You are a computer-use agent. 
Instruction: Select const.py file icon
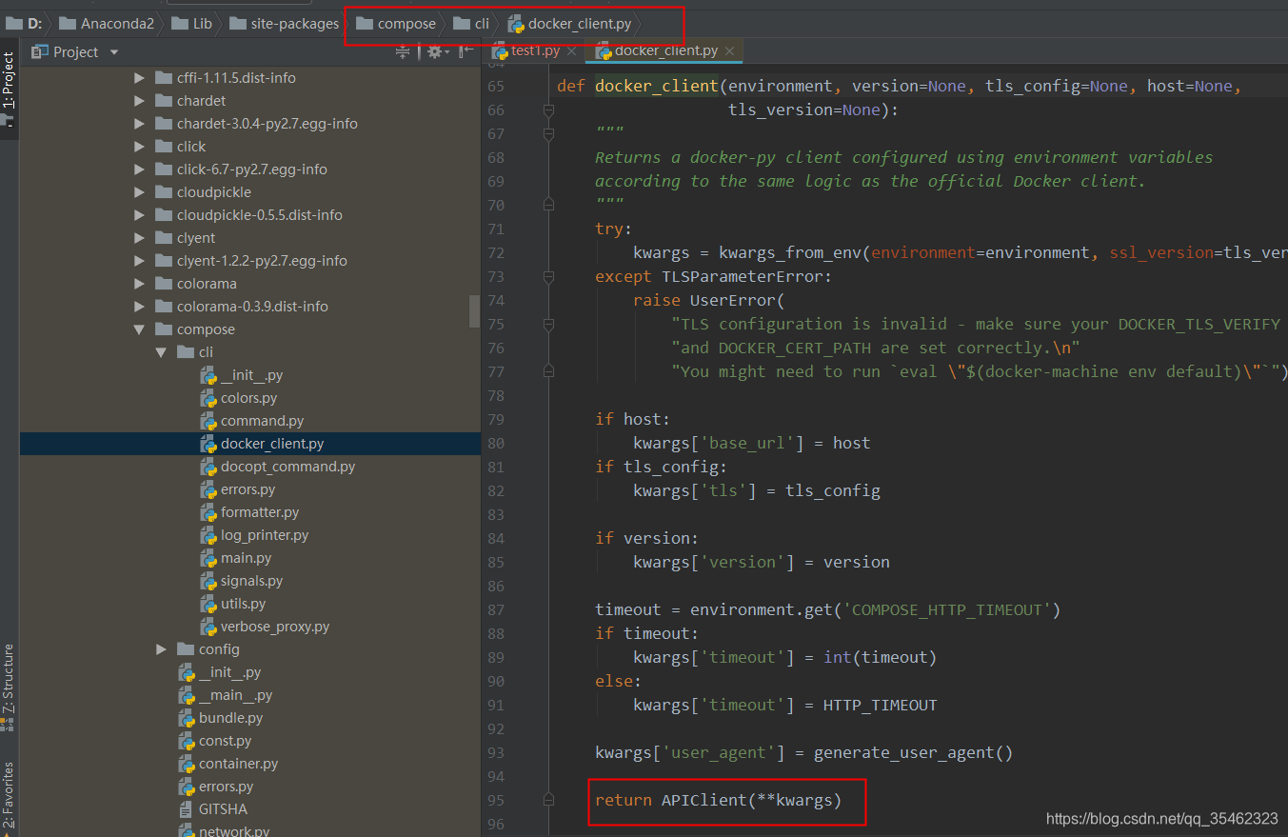click(x=187, y=741)
